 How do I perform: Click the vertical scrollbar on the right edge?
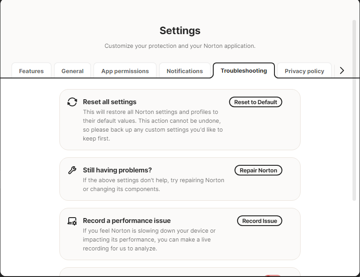tap(354, 111)
